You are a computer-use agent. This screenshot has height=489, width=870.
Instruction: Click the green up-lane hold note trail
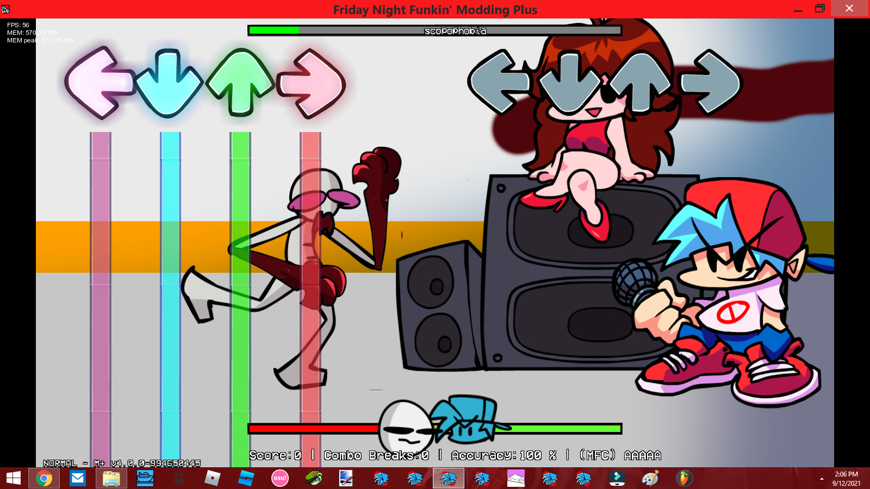click(240, 299)
